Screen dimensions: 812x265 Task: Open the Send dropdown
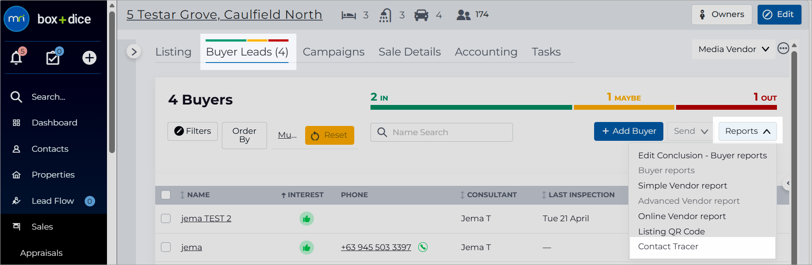691,131
